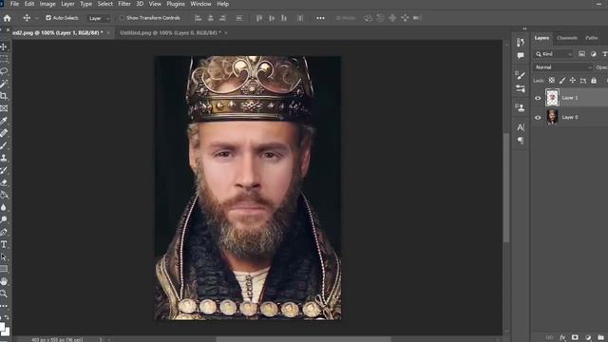
Task: Open the Character panel icon
Action: point(521,127)
